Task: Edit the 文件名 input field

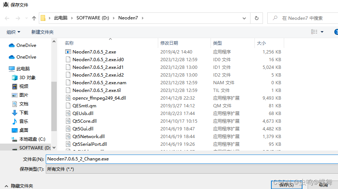Action: 192,159
